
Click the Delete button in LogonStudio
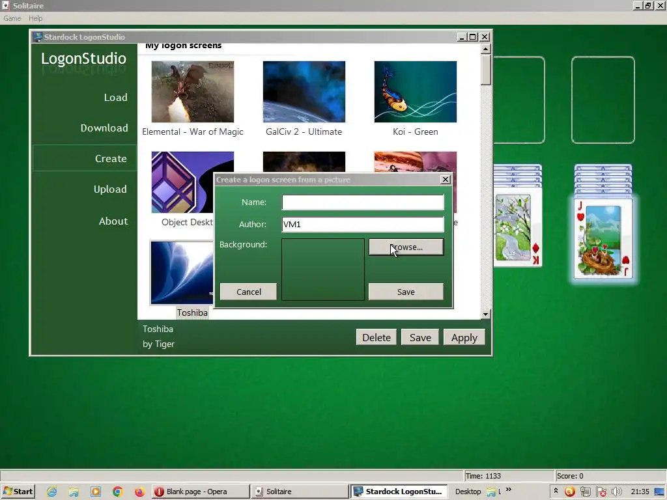pos(376,337)
